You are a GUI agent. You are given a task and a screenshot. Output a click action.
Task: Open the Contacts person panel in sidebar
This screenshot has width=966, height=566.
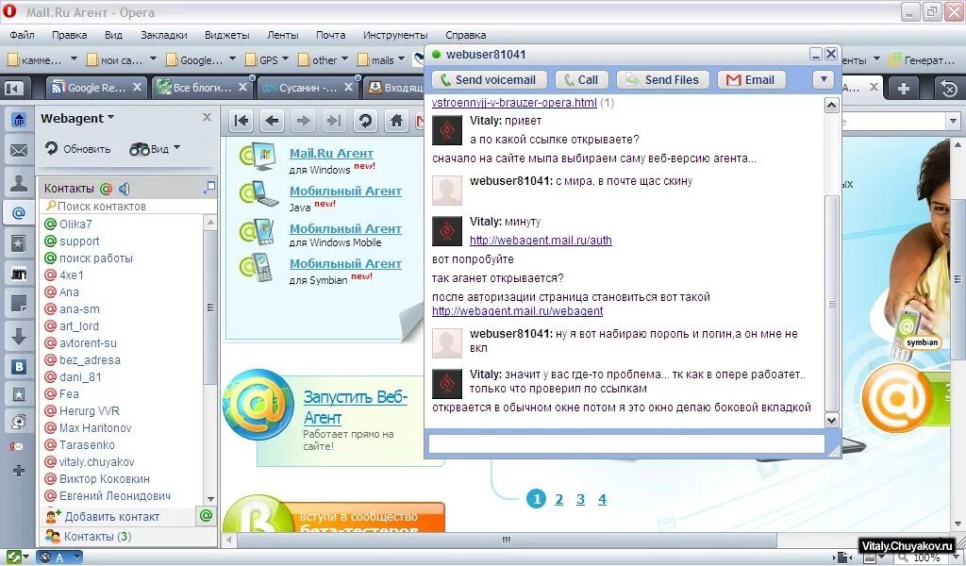tap(19, 182)
